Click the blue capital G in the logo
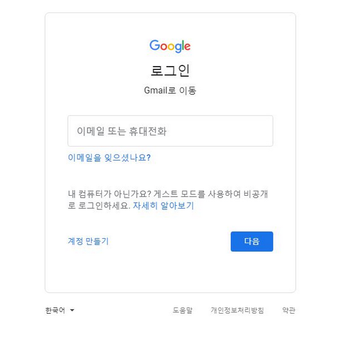Image resolution: width=344 pixels, height=338 pixels. click(x=155, y=45)
